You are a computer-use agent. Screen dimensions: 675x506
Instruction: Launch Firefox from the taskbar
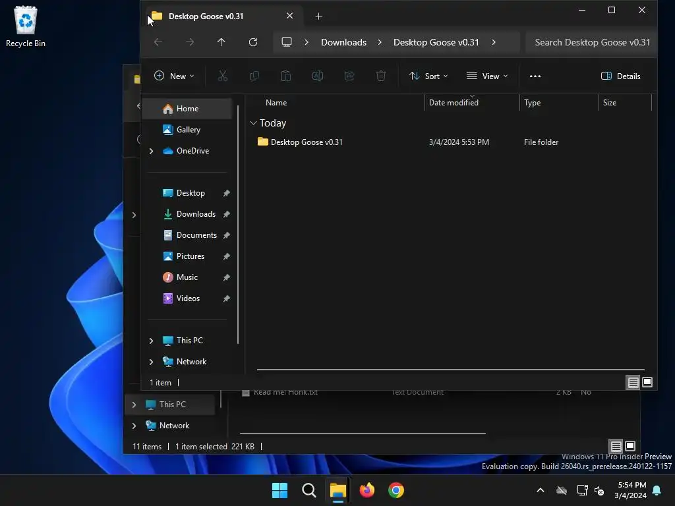367,490
